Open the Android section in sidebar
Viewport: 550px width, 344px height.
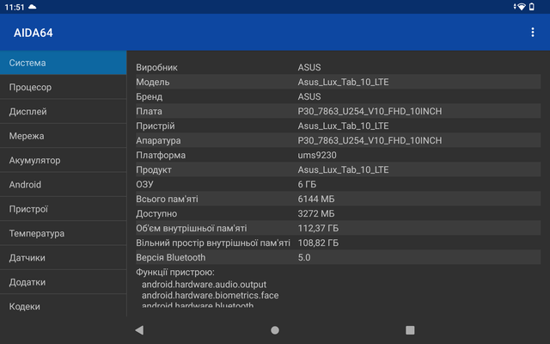tap(63, 185)
